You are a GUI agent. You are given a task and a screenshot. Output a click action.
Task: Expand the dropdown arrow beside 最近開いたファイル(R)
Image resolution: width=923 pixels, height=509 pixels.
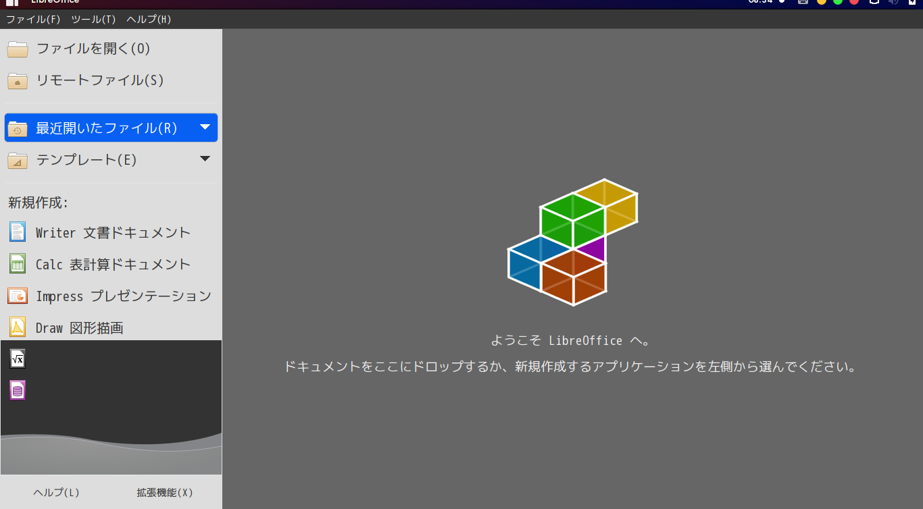205,127
